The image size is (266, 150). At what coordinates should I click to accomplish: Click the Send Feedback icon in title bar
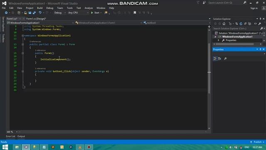[x=204, y=3]
